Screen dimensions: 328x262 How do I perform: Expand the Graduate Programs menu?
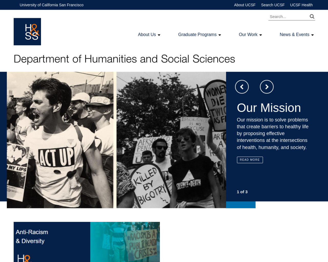pyautogui.click(x=200, y=35)
